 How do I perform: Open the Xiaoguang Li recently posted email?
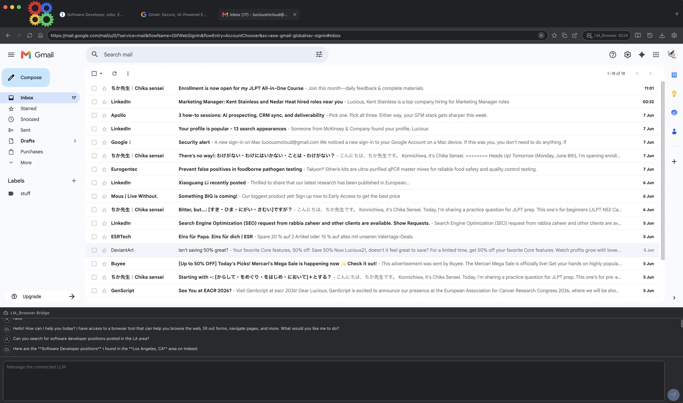[373, 183]
